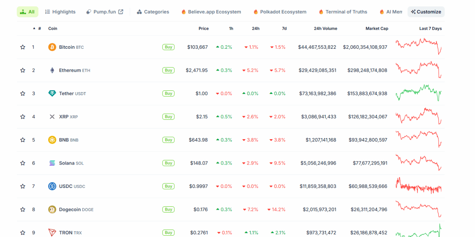The height and width of the screenshot is (237, 475).
Task: Click the Dogecoin logo icon
Action: [x=52, y=210]
